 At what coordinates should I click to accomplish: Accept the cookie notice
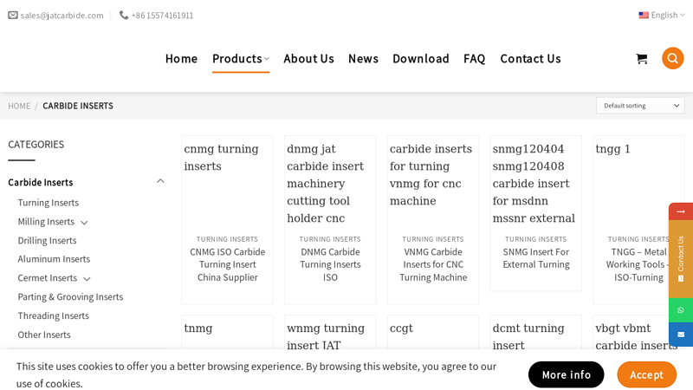click(x=646, y=374)
